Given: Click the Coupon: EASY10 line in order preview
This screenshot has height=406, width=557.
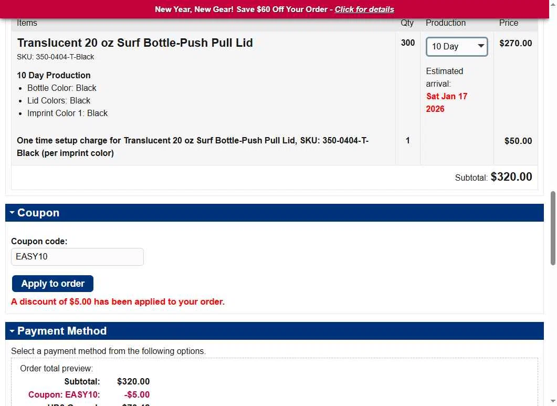Looking at the screenshot, I should click(64, 394).
